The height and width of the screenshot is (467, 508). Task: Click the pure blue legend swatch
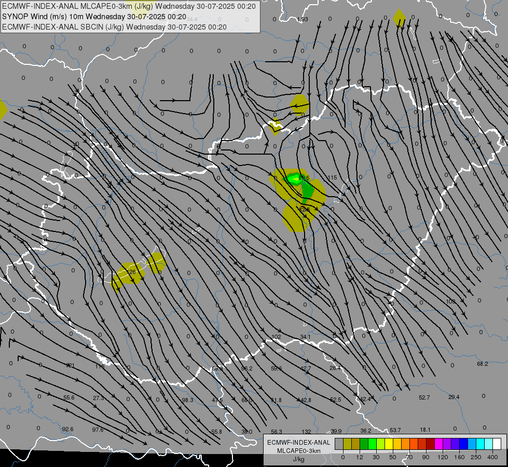(x=463, y=444)
